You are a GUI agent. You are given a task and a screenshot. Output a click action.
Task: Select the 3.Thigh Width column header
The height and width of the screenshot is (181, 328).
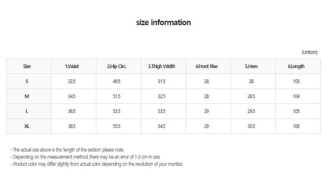coord(162,66)
